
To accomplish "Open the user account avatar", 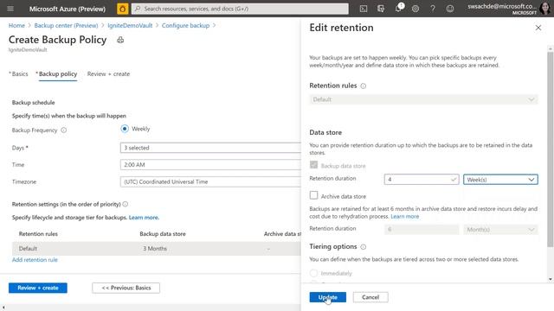I will [544, 9].
